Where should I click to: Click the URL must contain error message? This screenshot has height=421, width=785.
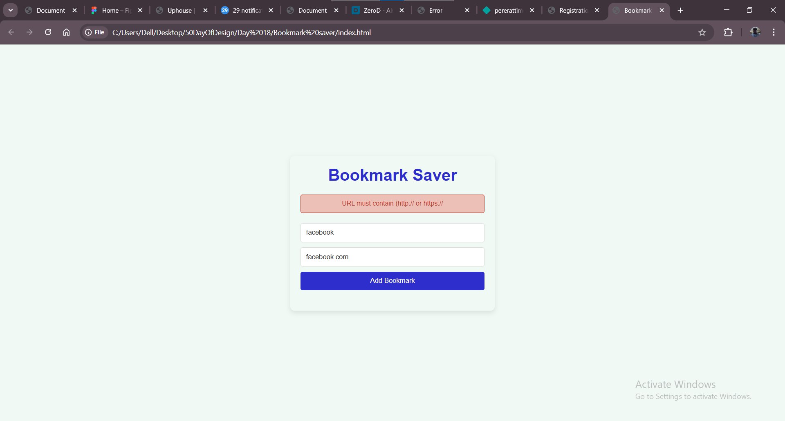point(392,204)
